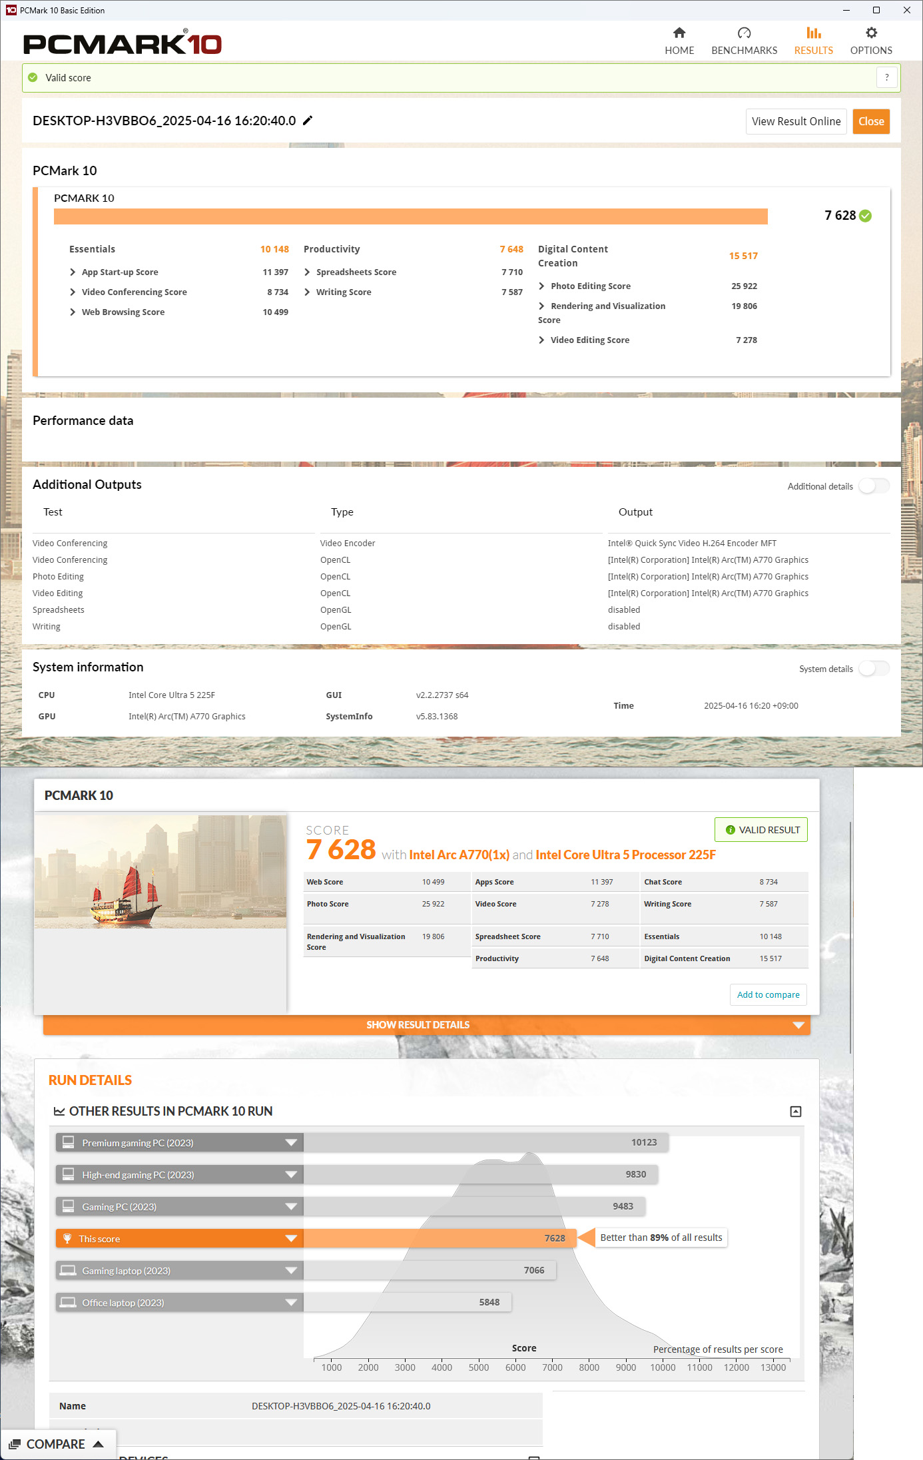This screenshot has height=1460, width=923.
Task: Click green checkmark beside 7 628 score
Action: pyautogui.click(x=865, y=216)
